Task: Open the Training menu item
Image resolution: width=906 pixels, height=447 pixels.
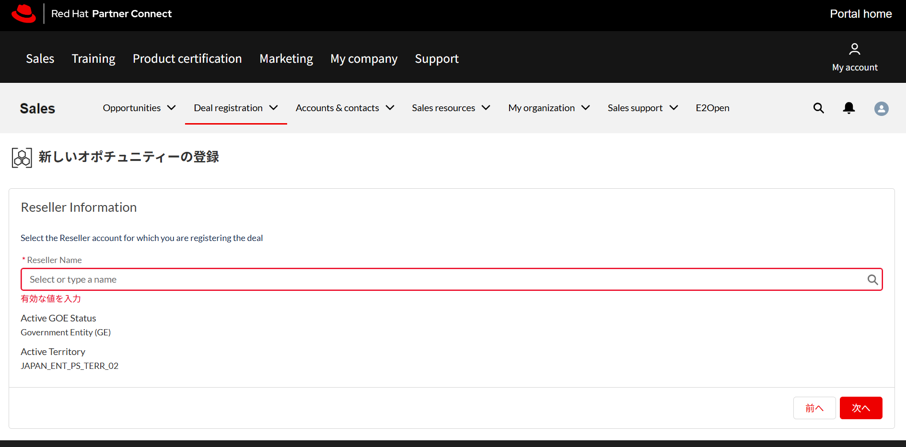Action: [93, 58]
